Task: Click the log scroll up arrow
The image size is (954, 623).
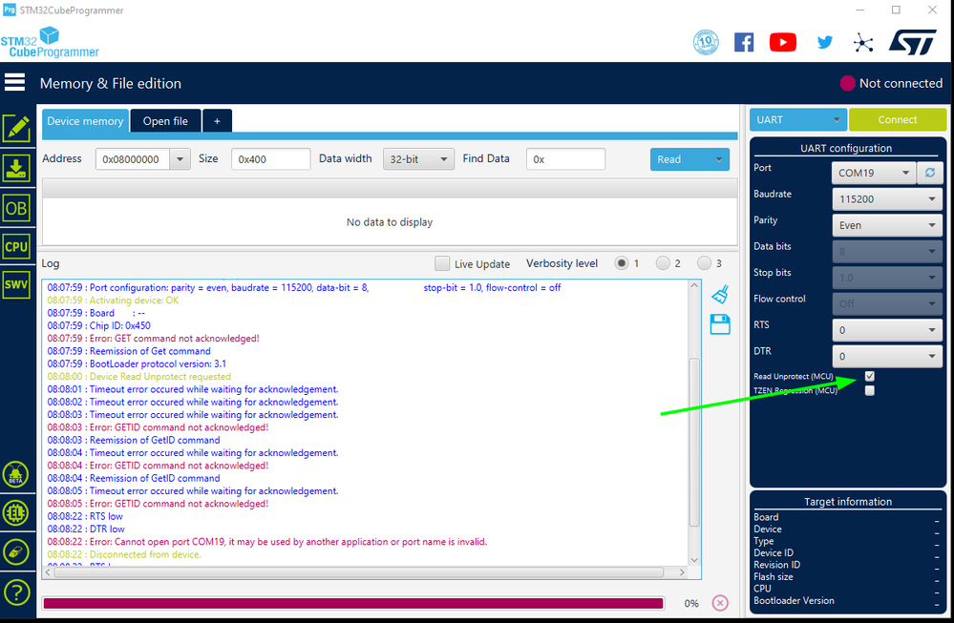Action: [x=694, y=285]
